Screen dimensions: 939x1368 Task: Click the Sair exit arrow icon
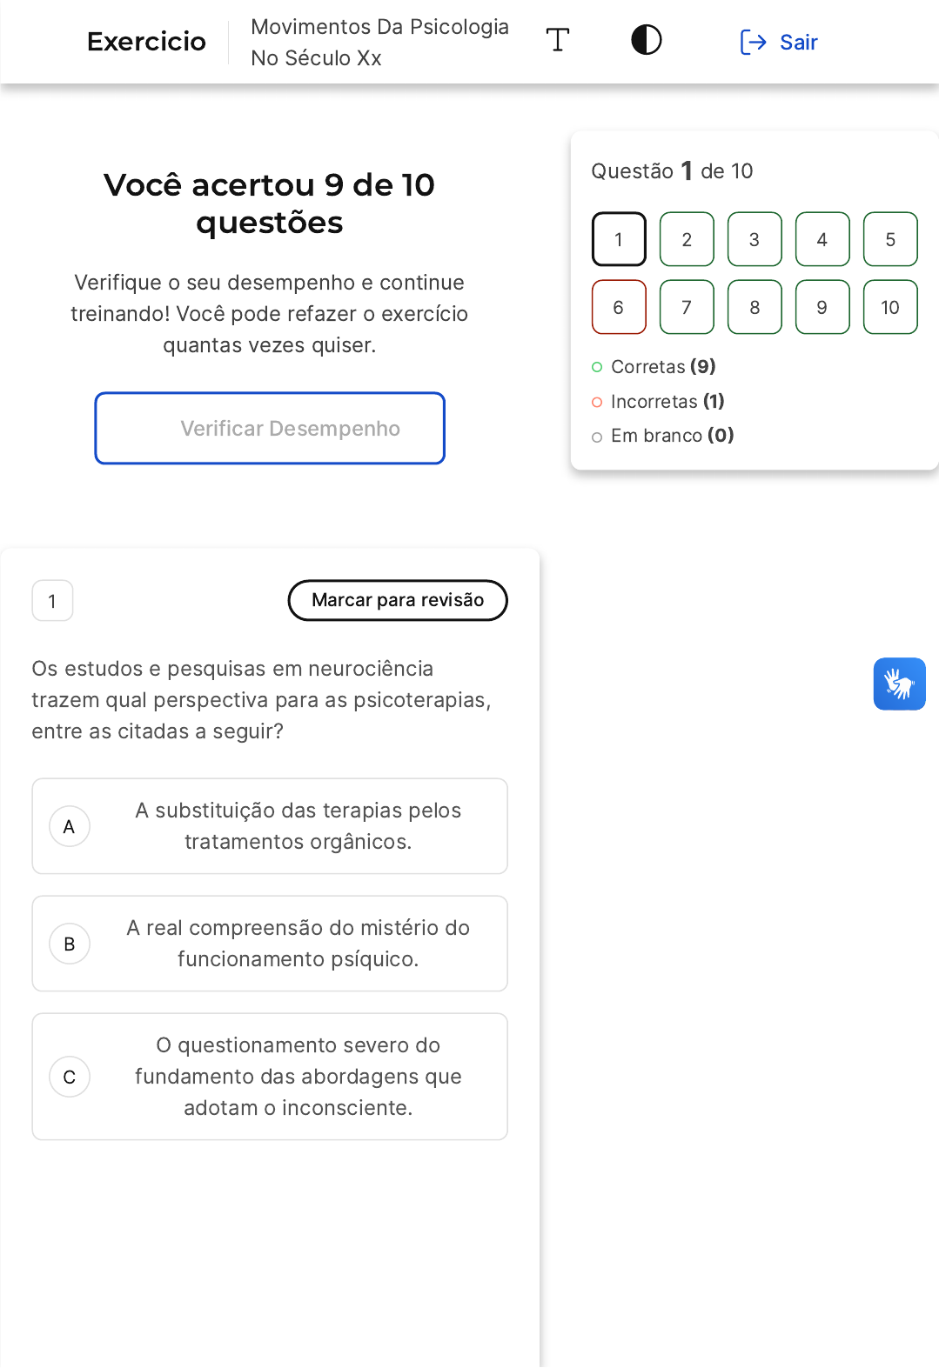click(753, 42)
